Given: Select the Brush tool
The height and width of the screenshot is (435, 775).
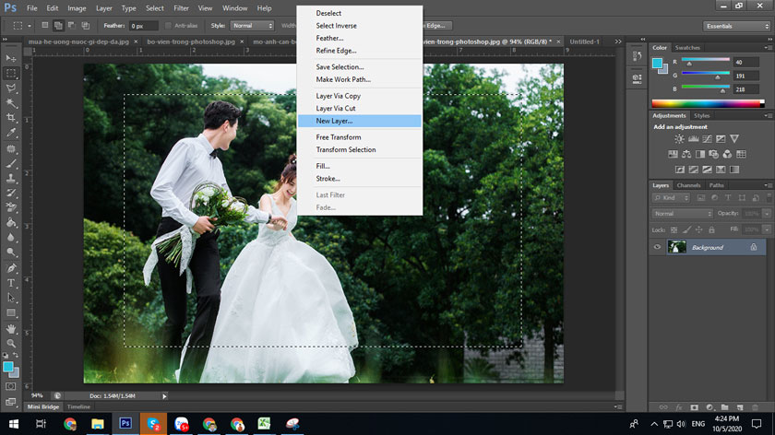Looking at the screenshot, I should tap(11, 163).
